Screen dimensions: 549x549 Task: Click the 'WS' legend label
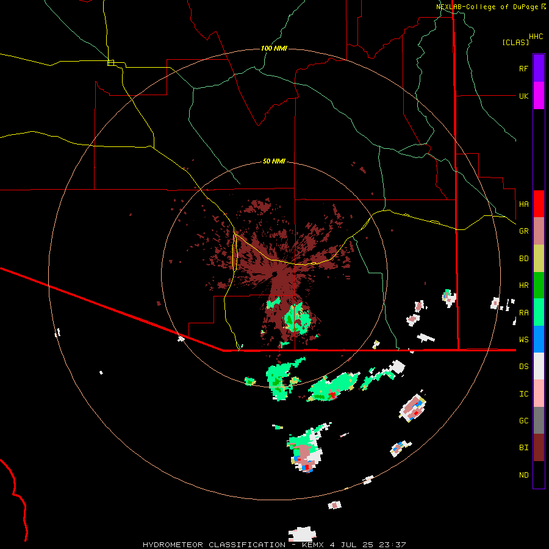click(x=523, y=340)
